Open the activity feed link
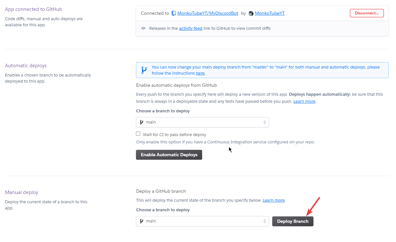This screenshot has height=242, width=396. (191, 28)
